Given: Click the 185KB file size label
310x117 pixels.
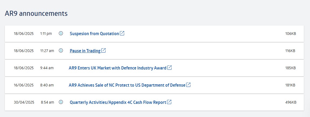Looking at the screenshot, I should coord(291,68).
